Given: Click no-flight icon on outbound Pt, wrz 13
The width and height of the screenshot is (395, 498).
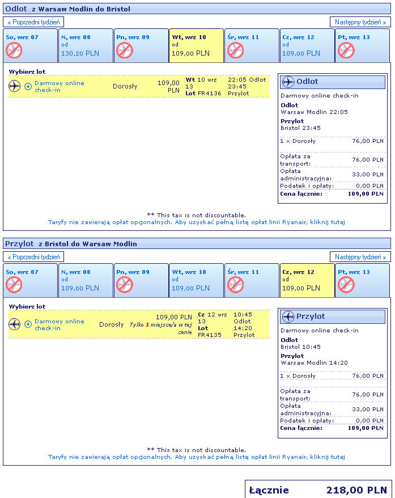Looking at the screenshot, I should (346, 50).
